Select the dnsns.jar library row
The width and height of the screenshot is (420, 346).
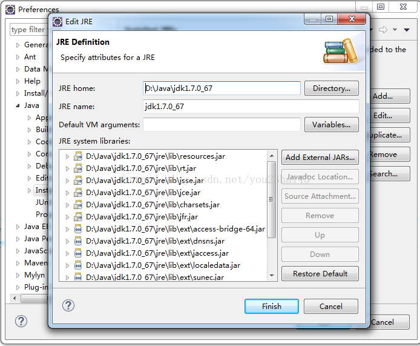pos(155,241)
